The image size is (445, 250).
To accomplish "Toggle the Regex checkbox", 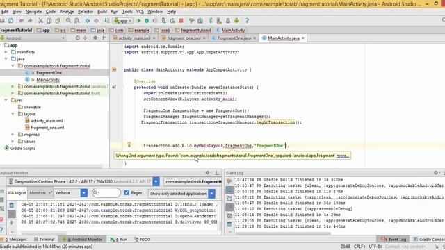I will [x=127, y=193].
